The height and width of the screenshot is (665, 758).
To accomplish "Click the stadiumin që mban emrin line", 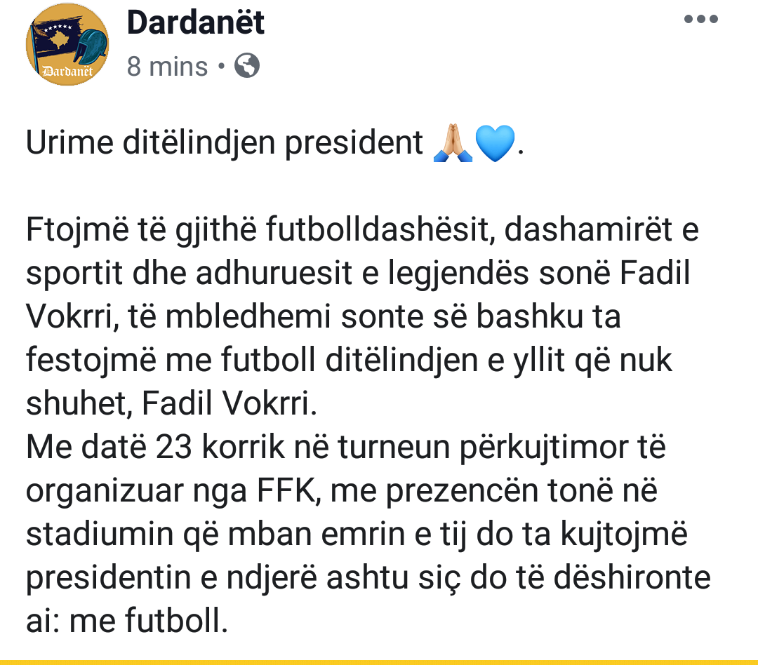I will 357,535.
